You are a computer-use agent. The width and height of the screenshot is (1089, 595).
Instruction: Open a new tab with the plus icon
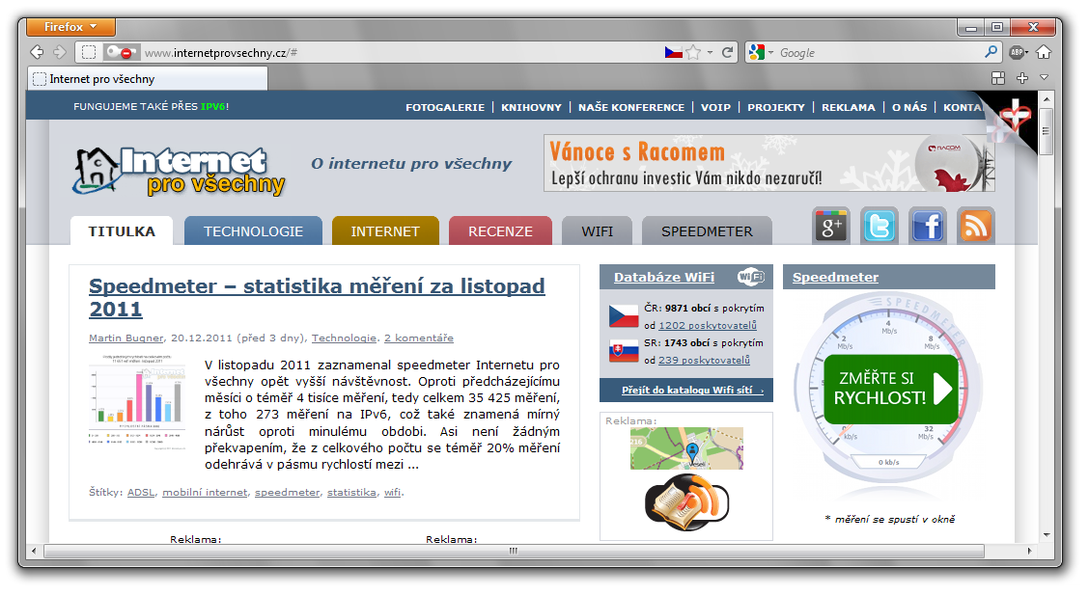point(1022,78)
